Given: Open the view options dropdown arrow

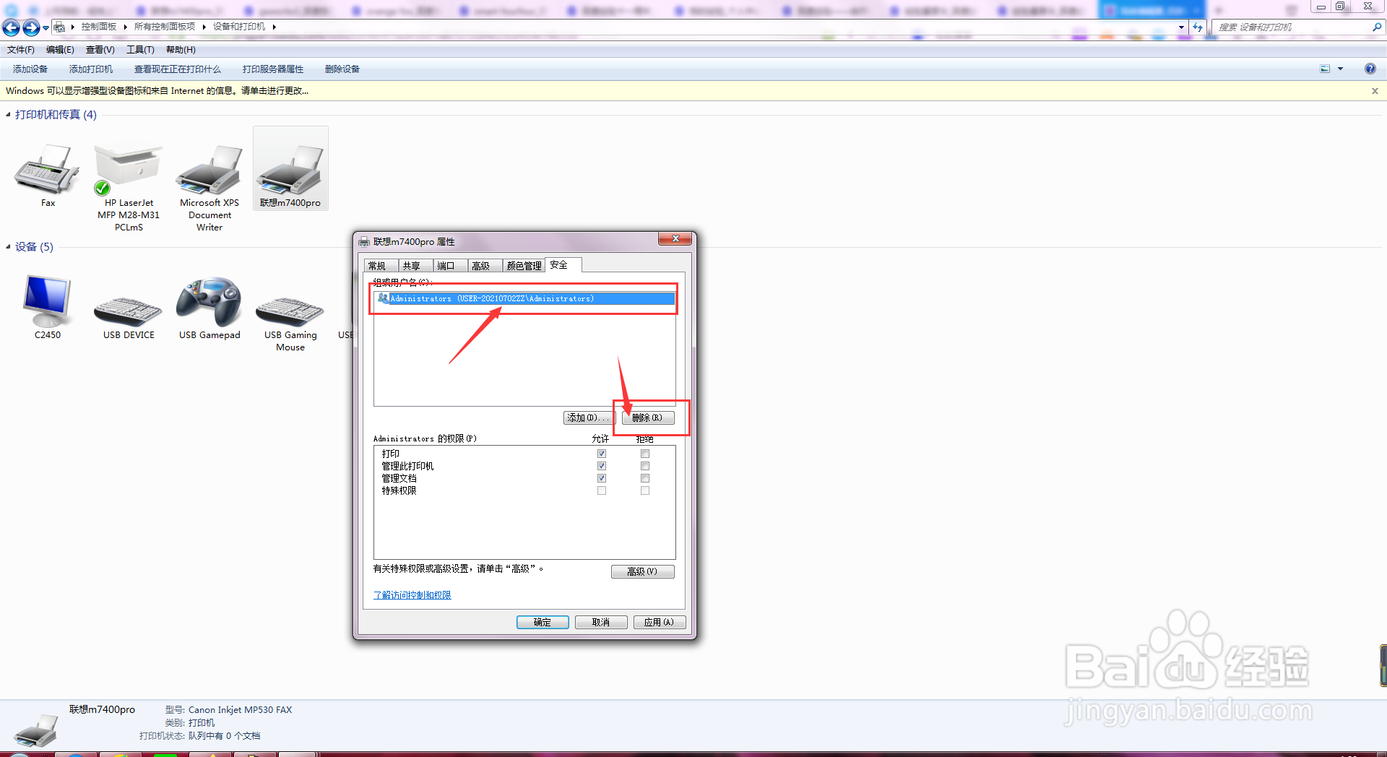Looking at the screenshot, I should coord(1340,69).
